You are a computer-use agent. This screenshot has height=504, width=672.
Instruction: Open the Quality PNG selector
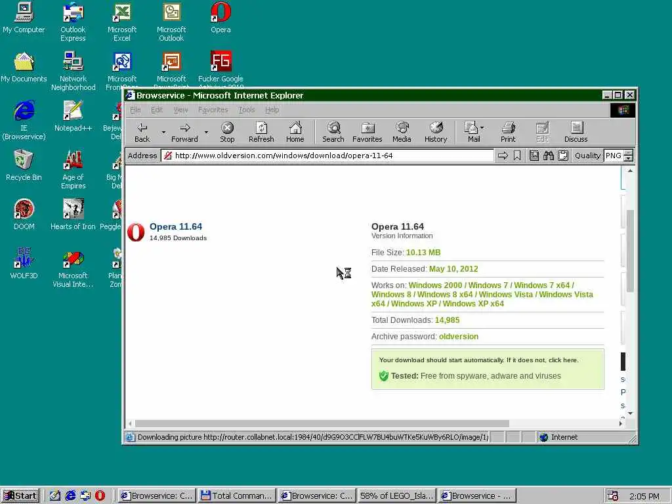point(614,156)
